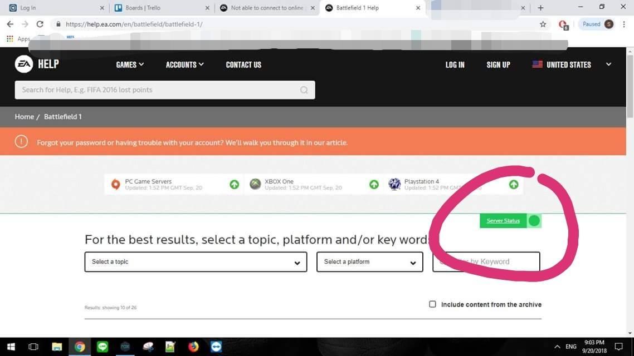
Task: Expand the Games menu
Action: coord(130,65)
